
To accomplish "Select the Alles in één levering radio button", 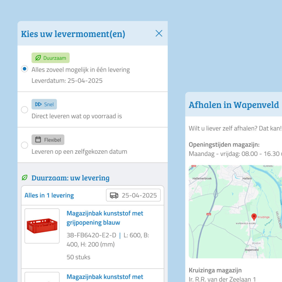I will point(25,69).
